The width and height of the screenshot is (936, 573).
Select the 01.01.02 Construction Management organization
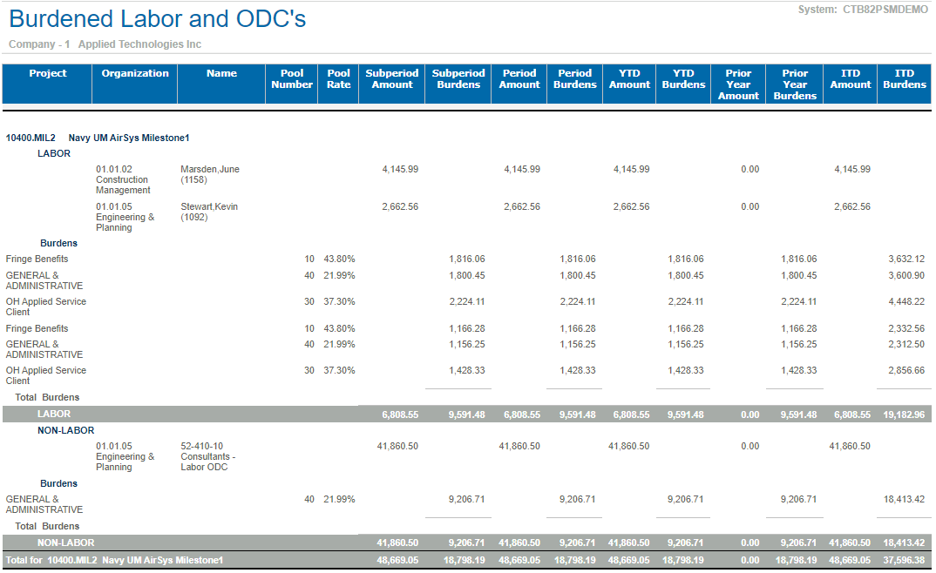pos(123,179)
